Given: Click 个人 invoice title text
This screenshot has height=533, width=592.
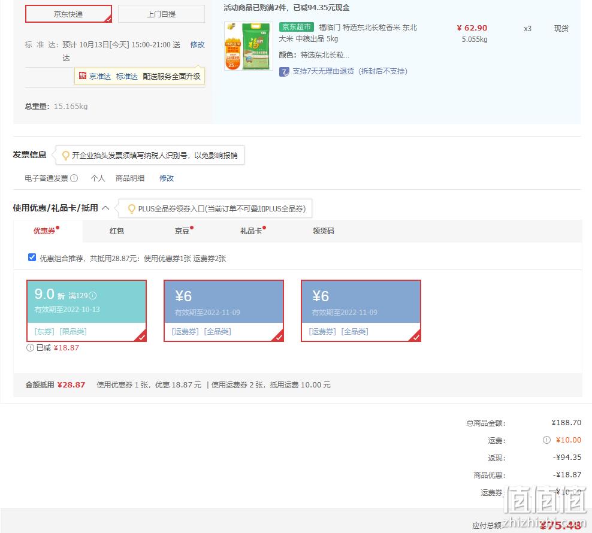Looking at the screenshot, I should (x=98, y=178).
